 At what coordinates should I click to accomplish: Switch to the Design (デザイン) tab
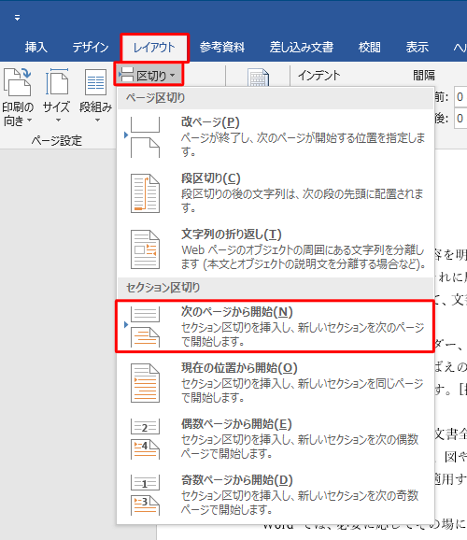[91, 48]
